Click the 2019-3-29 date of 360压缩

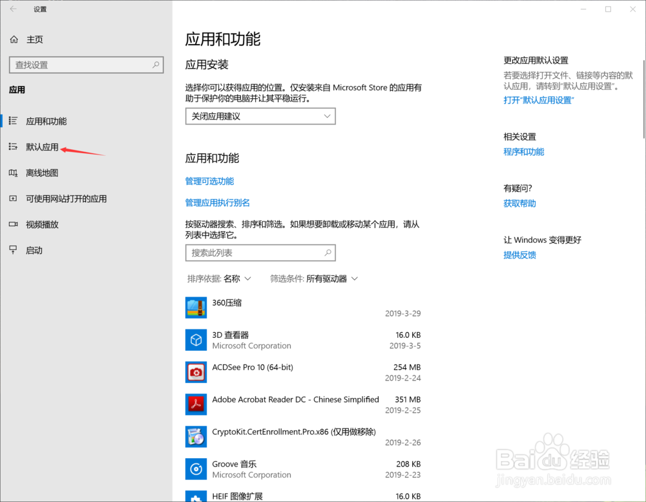coord(403,313)
